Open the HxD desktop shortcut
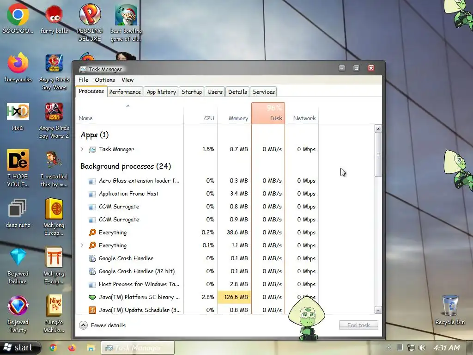The width and height of the screenshot is (473, 355). (x=18, y=116)
